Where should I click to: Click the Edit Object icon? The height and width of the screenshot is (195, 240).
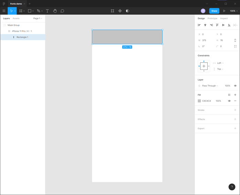coord(112,11)
